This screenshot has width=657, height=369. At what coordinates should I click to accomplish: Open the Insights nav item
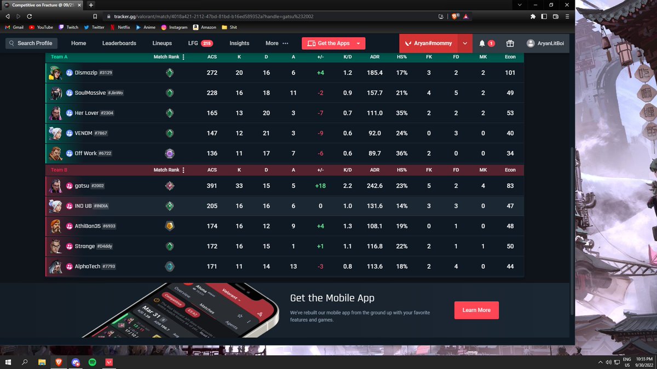tap(239, 43)
